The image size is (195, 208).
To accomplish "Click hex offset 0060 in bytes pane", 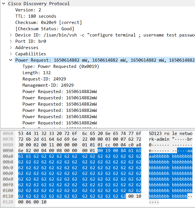I will click(8, 134).
